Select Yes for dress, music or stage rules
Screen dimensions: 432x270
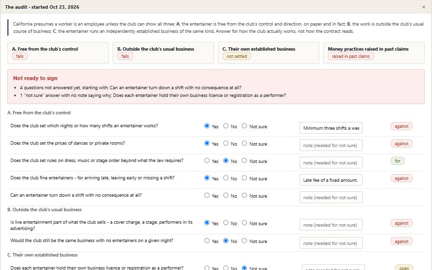(207, 161)
